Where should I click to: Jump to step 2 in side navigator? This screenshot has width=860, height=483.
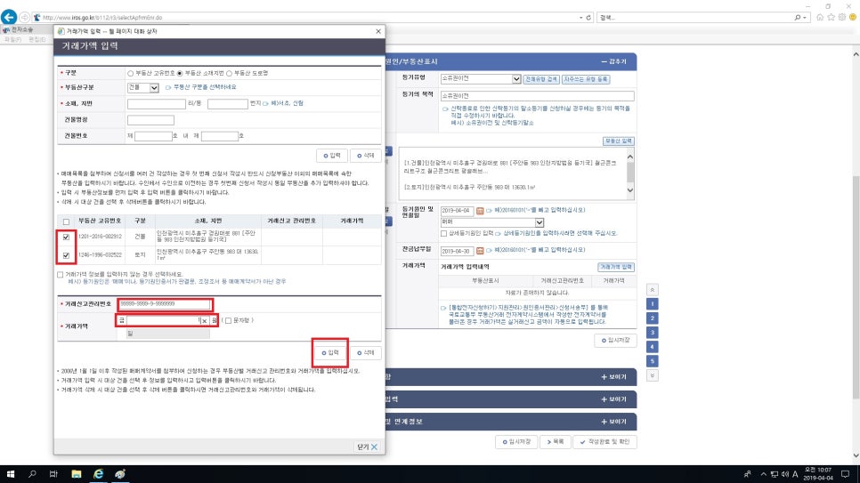tap(653, 318)
